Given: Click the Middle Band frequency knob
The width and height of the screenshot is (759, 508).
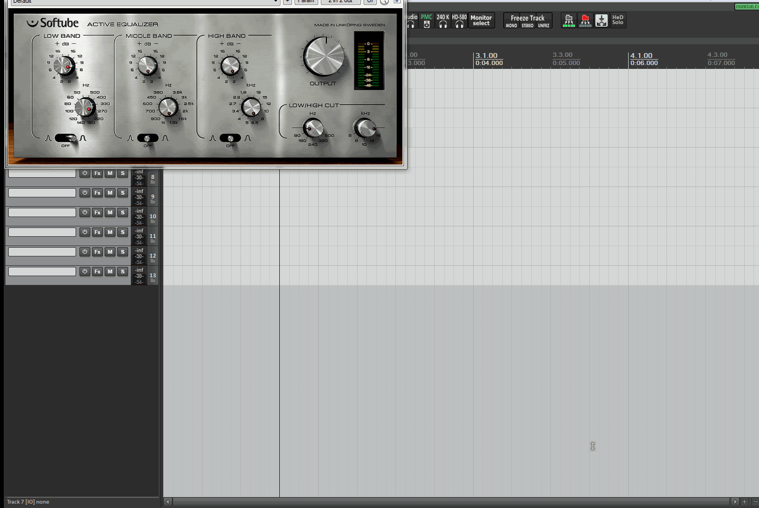Looking at the screenshot, I should (x=168, y=108).
